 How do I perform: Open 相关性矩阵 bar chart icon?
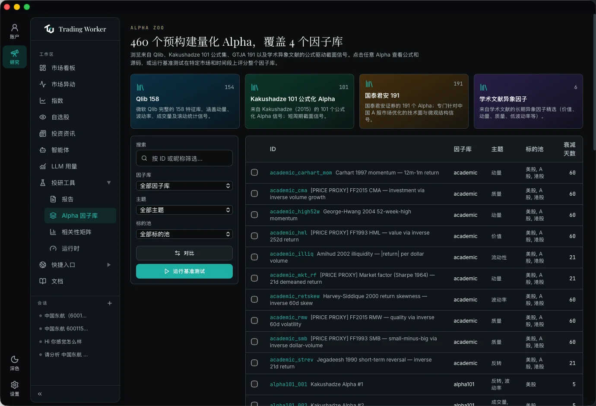tap(53, 232)
